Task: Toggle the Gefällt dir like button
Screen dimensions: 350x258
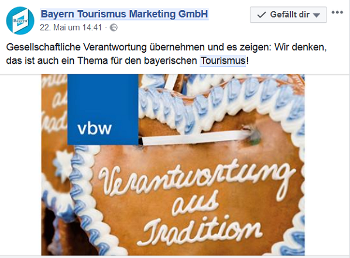Action: (289, 15)
